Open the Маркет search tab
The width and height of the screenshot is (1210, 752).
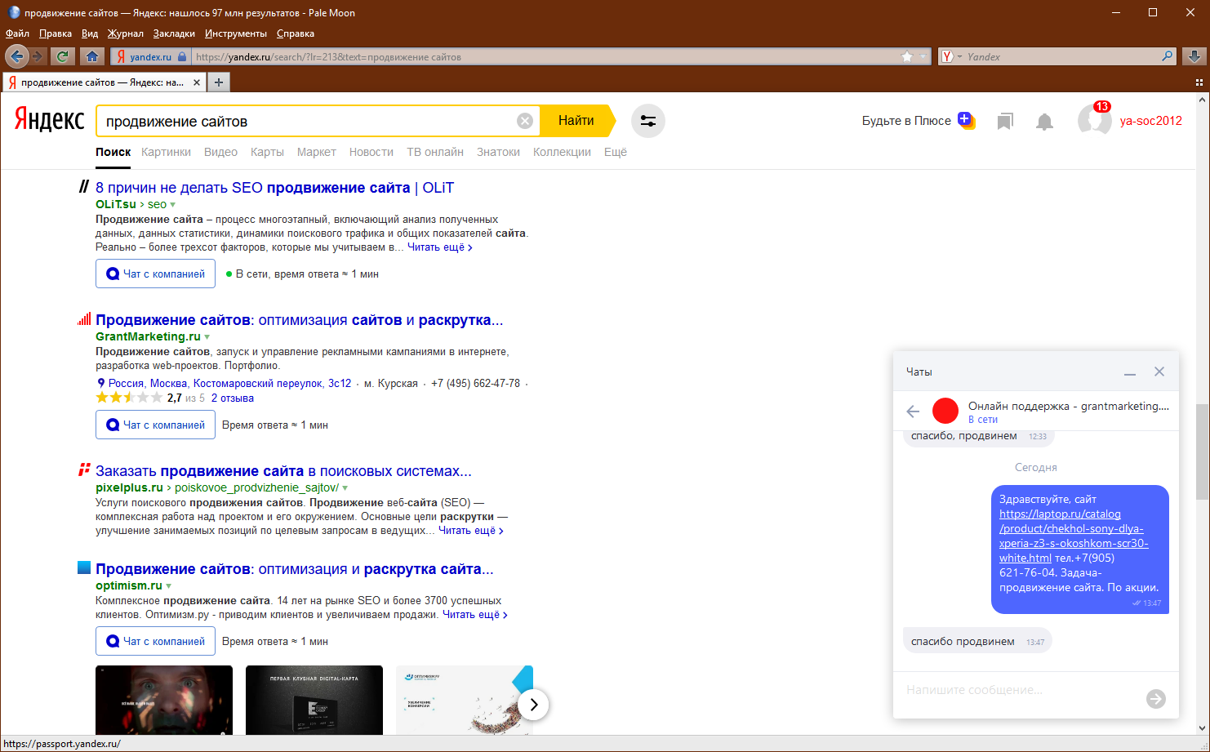[317, 152]
